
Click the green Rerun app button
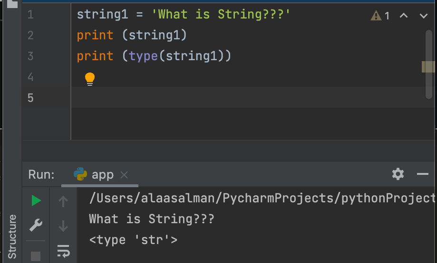tap(36, 200)
